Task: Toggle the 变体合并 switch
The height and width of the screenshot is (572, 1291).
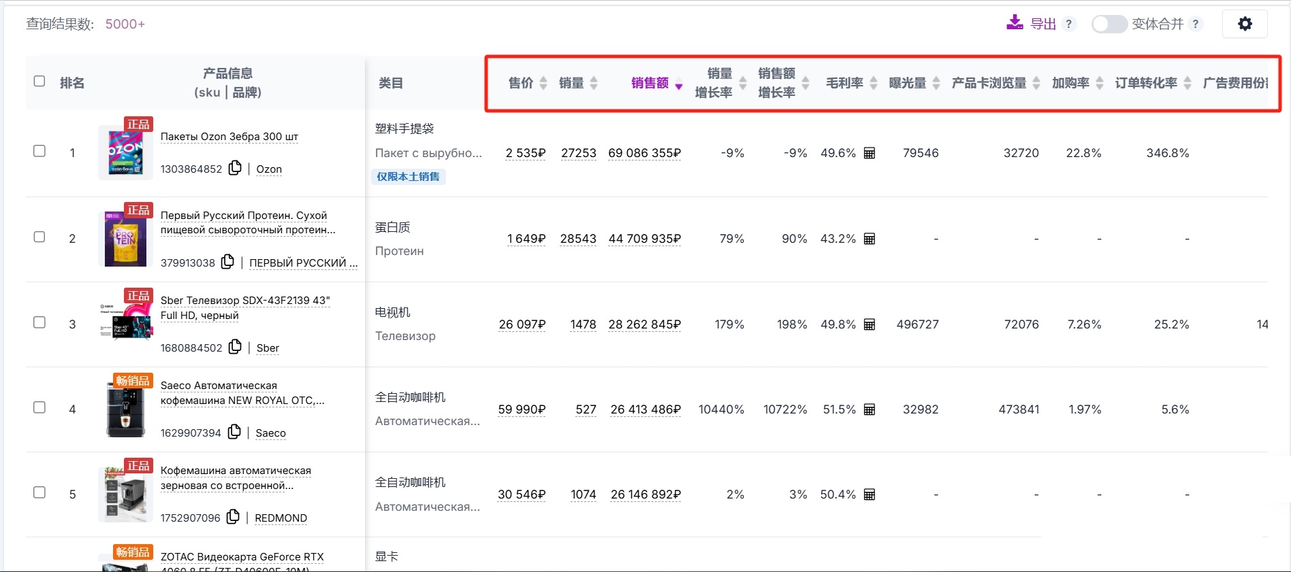Action: (1109, 24)
